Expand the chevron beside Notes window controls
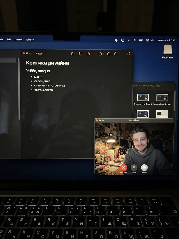The height and width of the screenshot is (239, 179). click(30, 54)
